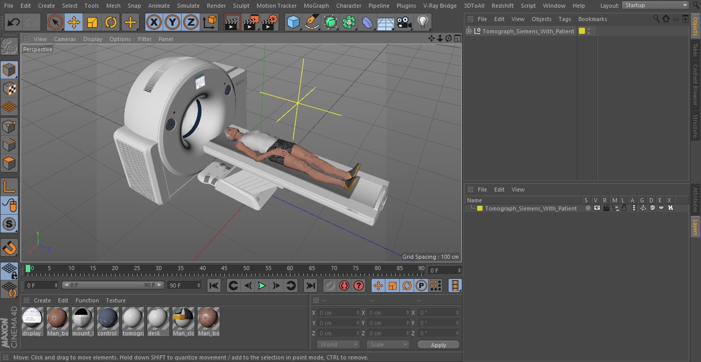The width and height of the screenshot is (701, 362).
Task: Toggle Record Active Objects button
Action: pyautogui.click(x=330, y=285)
